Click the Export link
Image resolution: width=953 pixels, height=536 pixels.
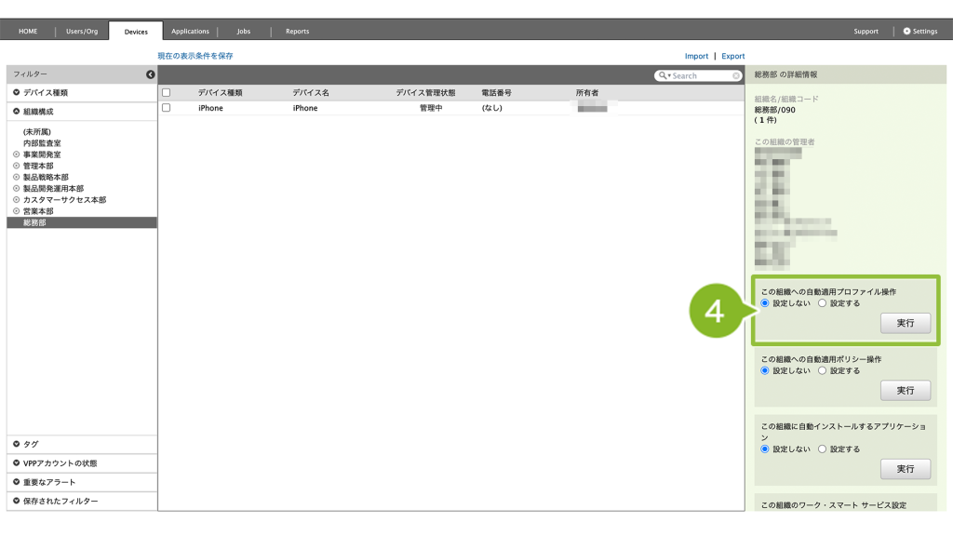click(x=733, y=56)
